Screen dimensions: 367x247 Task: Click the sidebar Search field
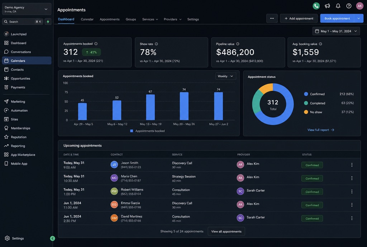[23, 22]
